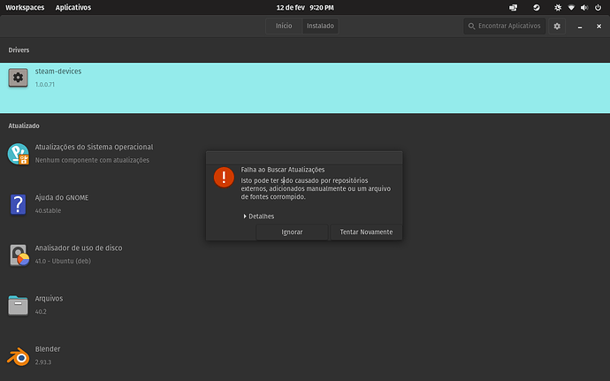This screenshot has height=381, width=610.
Task: Open the brightness sun icon in top bar
Action: tap(558, 7)
